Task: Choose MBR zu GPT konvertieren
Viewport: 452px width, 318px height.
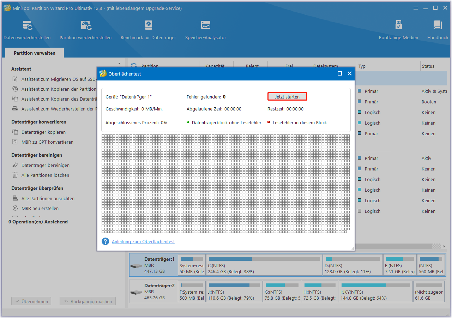Action: click(x=47, y=142)
